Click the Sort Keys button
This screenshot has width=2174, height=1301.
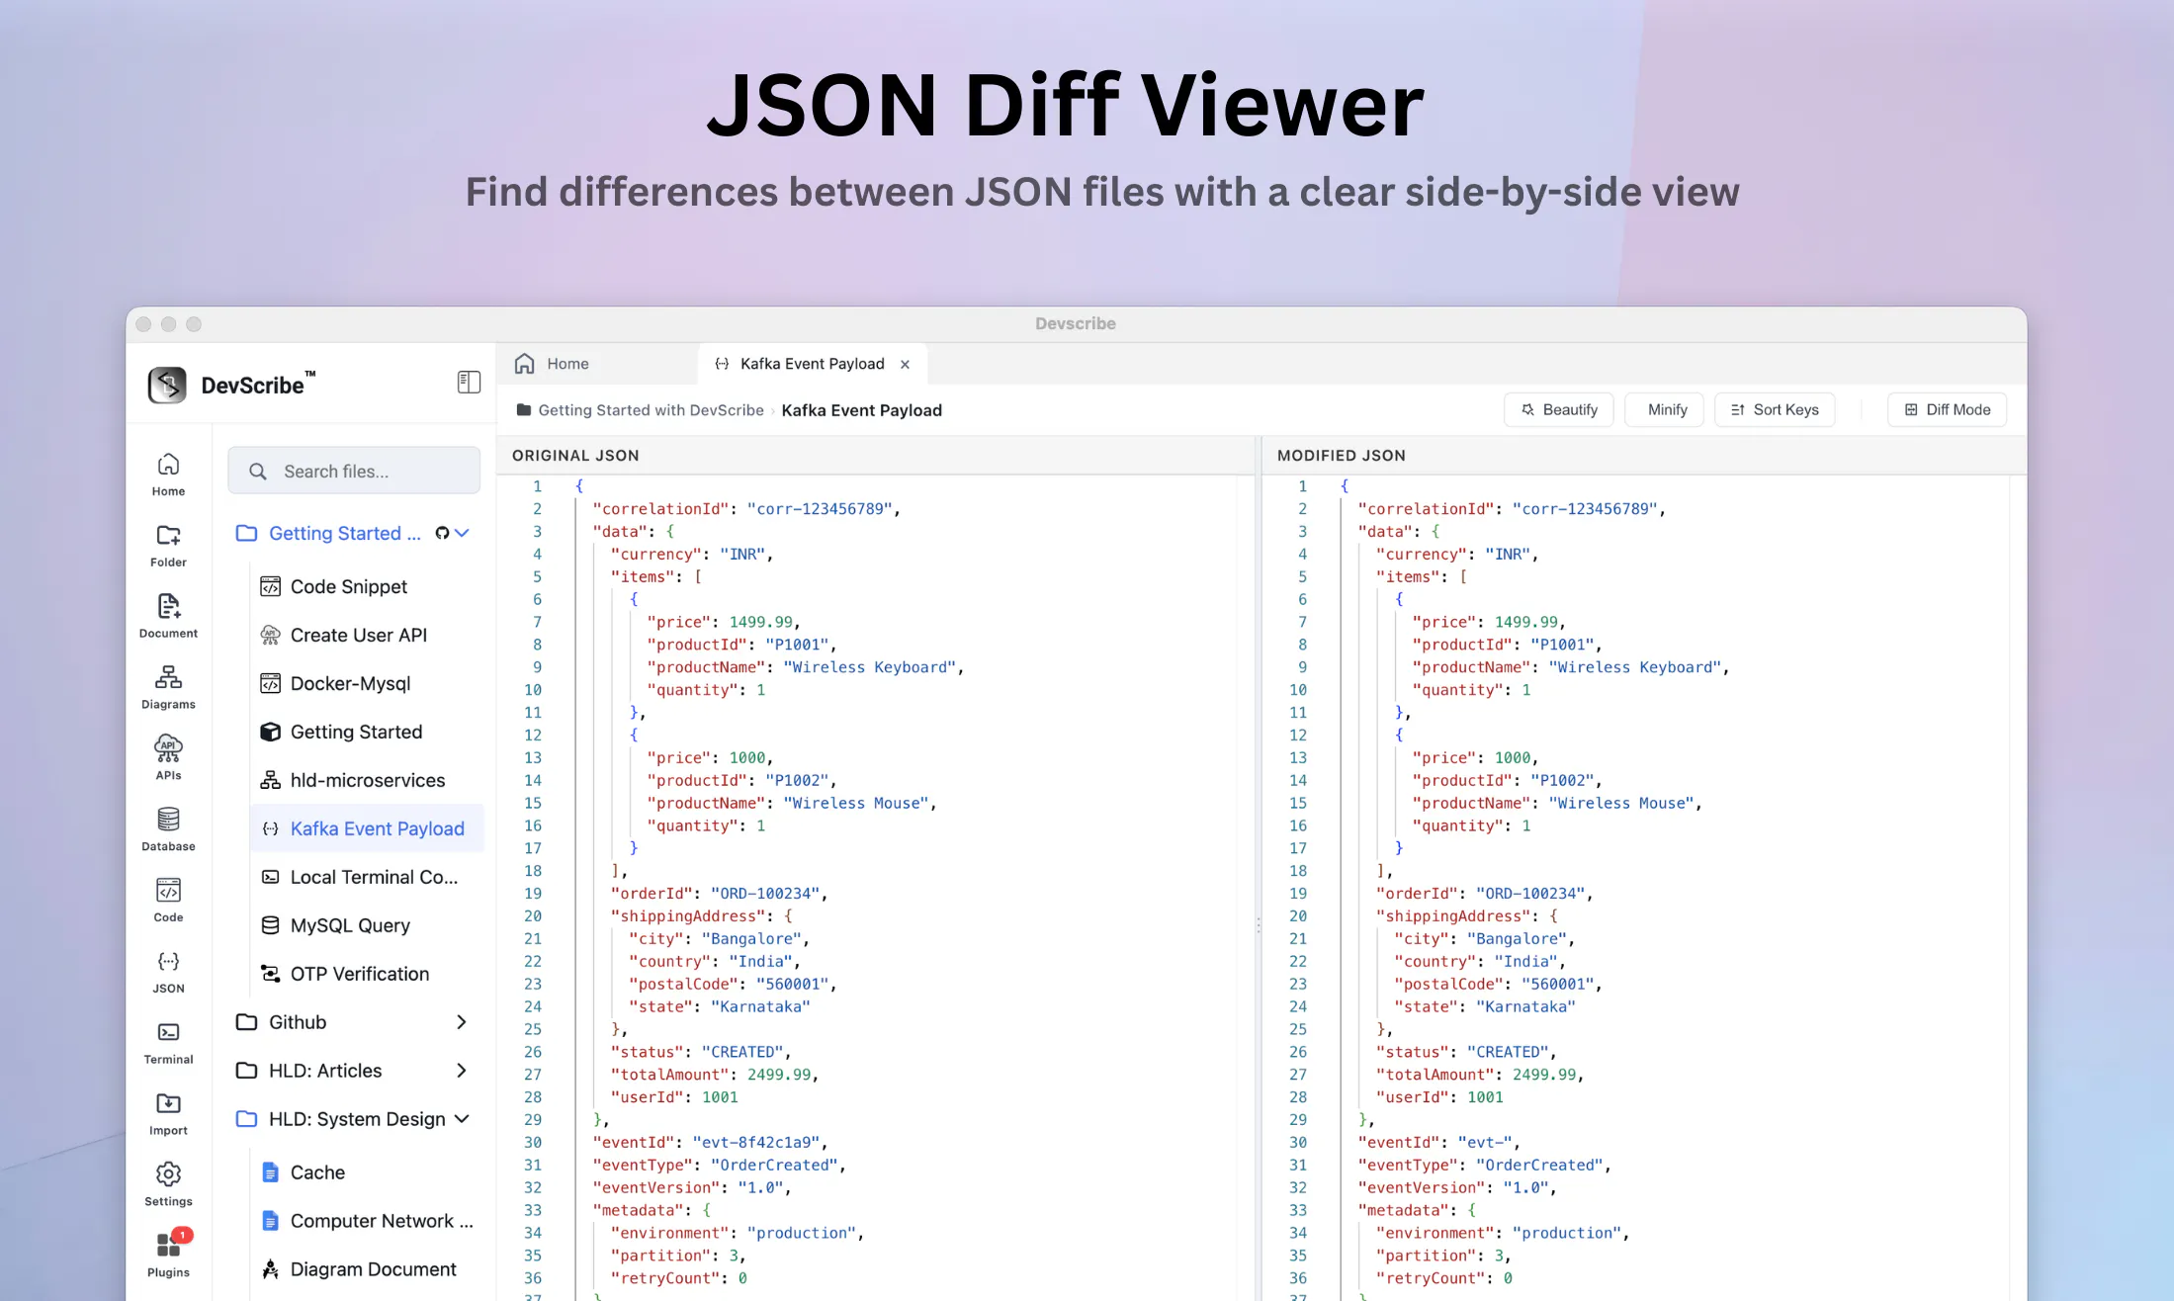[1774, 409]
